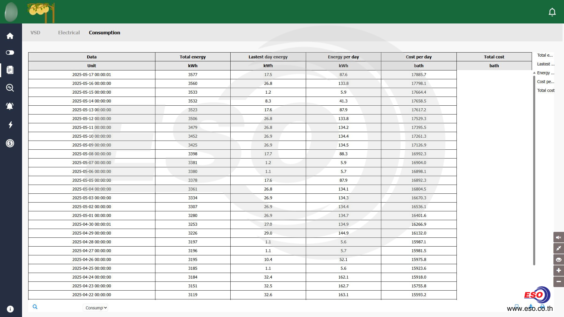The height and width of the screenshot is (317, 564).
Task: Click the collapse arrows fullscreen button
Action: (559, 248)
